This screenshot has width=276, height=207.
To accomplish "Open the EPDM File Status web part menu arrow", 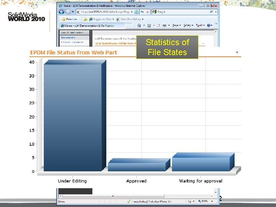I will pos(237,53).
